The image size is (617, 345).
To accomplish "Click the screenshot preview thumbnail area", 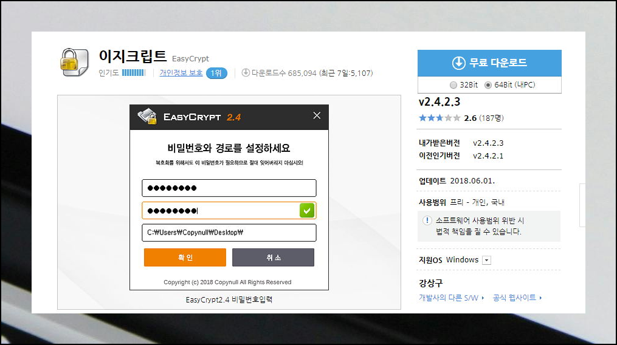I will [x=229, y=202].
